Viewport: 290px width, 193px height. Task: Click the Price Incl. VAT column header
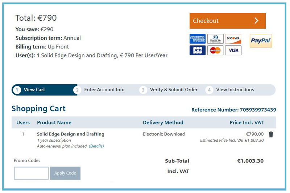point(246,123)
